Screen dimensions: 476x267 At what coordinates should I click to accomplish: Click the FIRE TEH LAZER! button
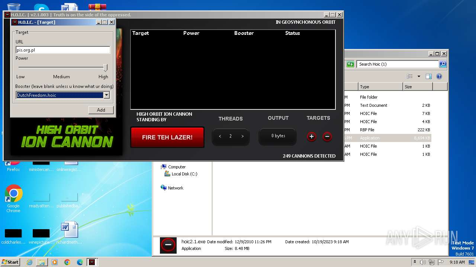(167, 137)
